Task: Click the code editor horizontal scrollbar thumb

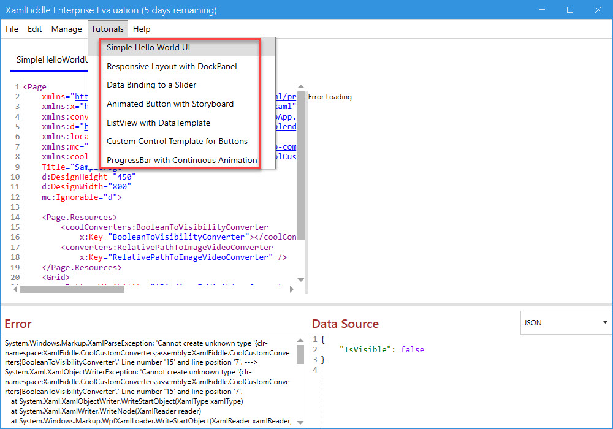Action: click(x=72, y=289)
